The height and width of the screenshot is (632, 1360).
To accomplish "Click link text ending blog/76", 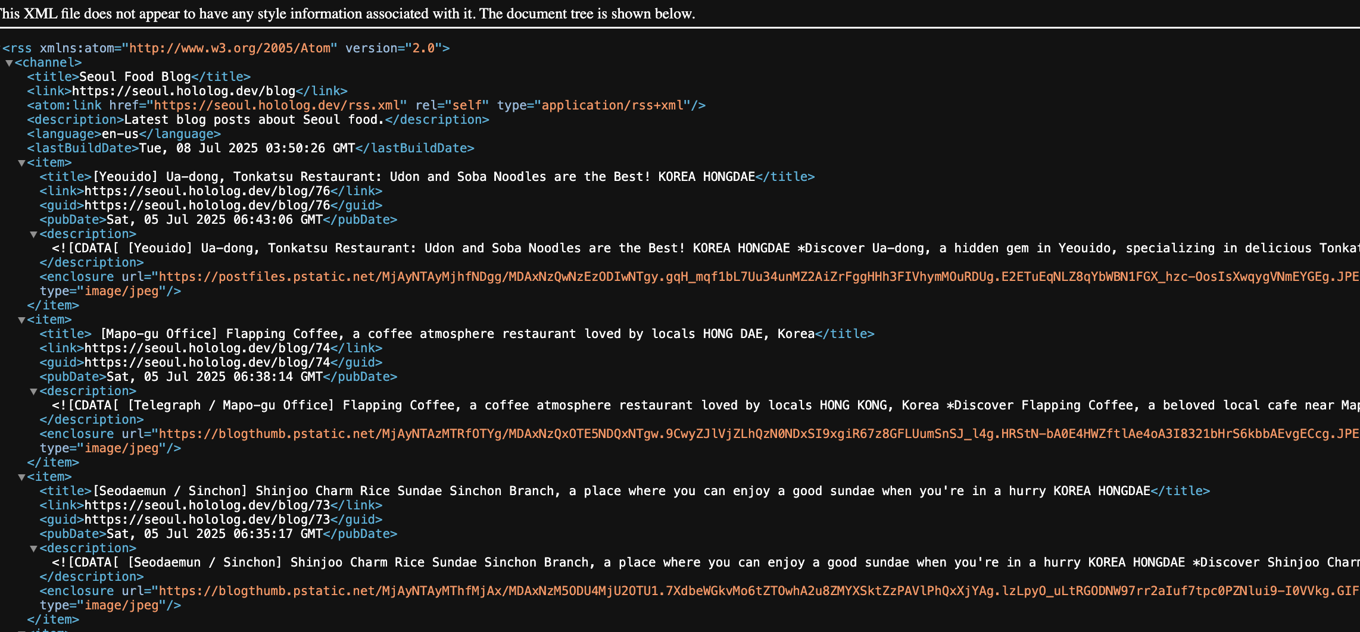I will tap(207, 191).
